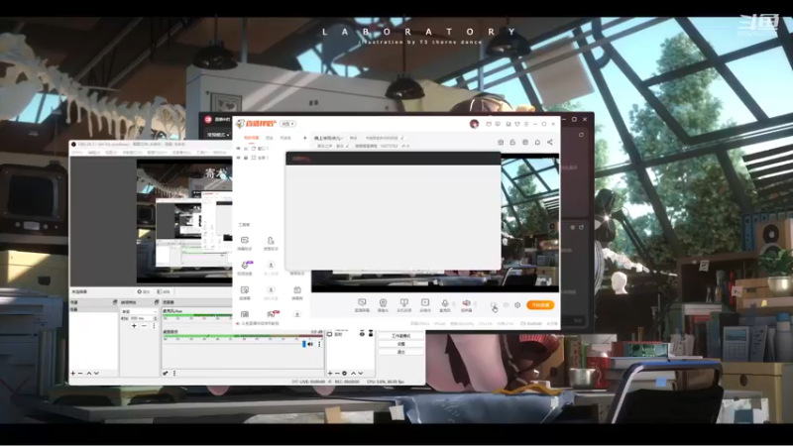This screenshot has height=446, width=793.
Task: Open the mode dropdown in the dark back window
Action: click(x=218, y=135)
